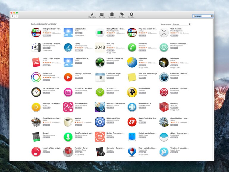Open the ClassicWeather HD title link

pyautogui.click(x=82, y=59)
